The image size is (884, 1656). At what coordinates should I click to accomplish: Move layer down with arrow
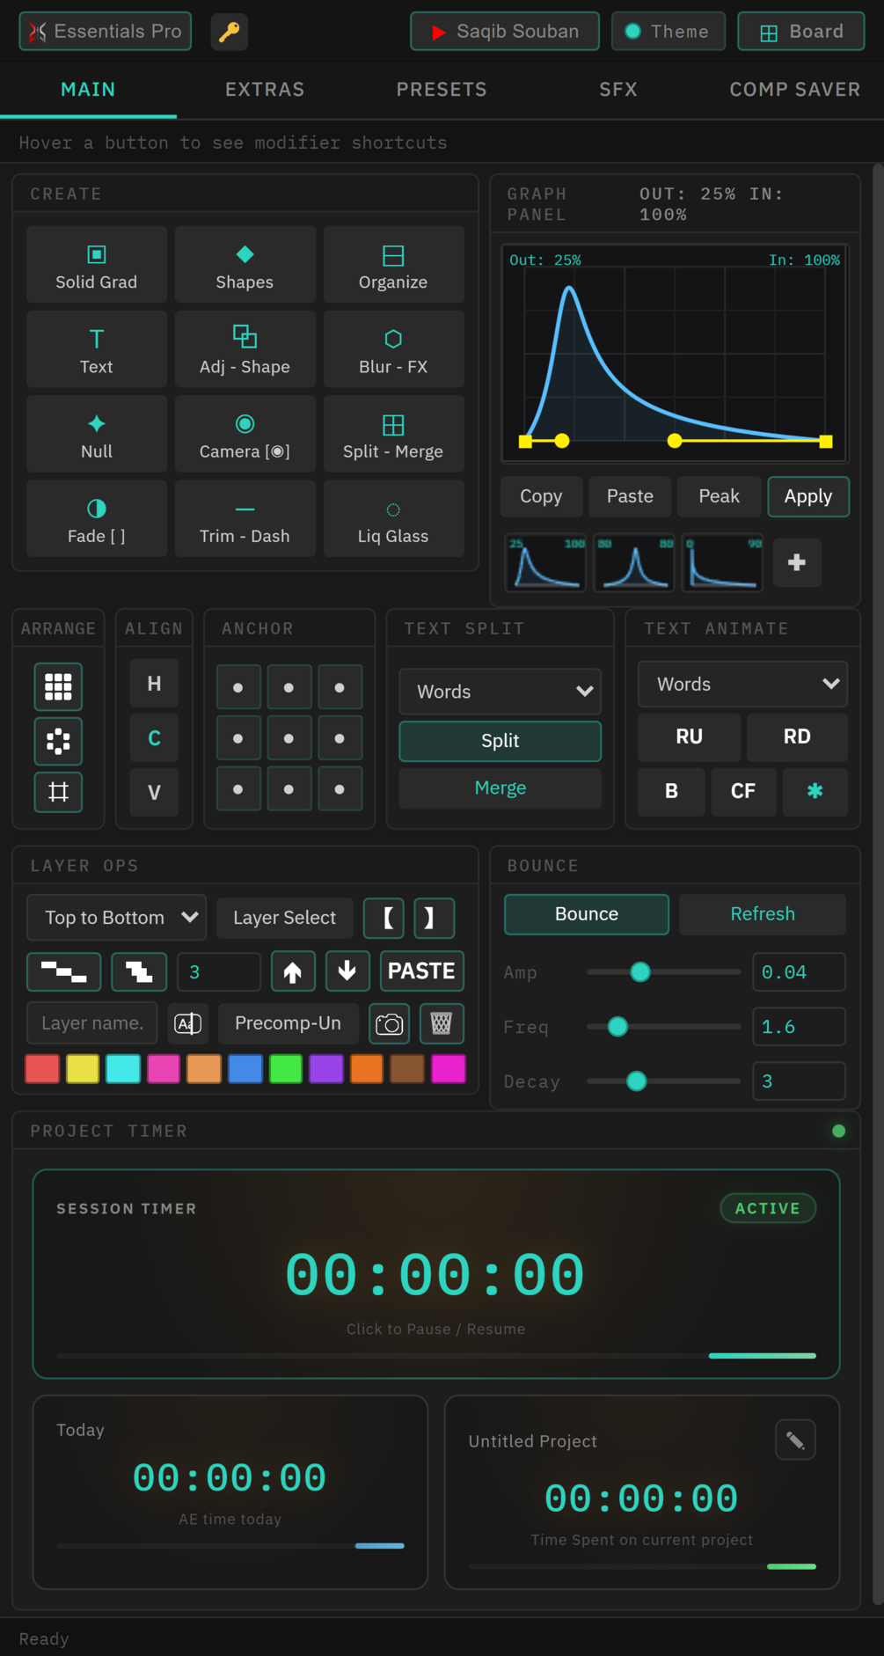(x=347, y=971)
